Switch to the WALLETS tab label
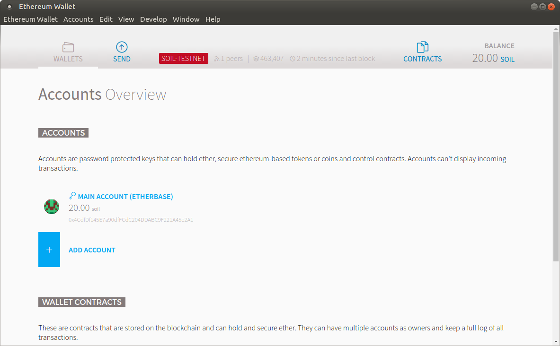560x346 pixels. [x=68, y=59]
